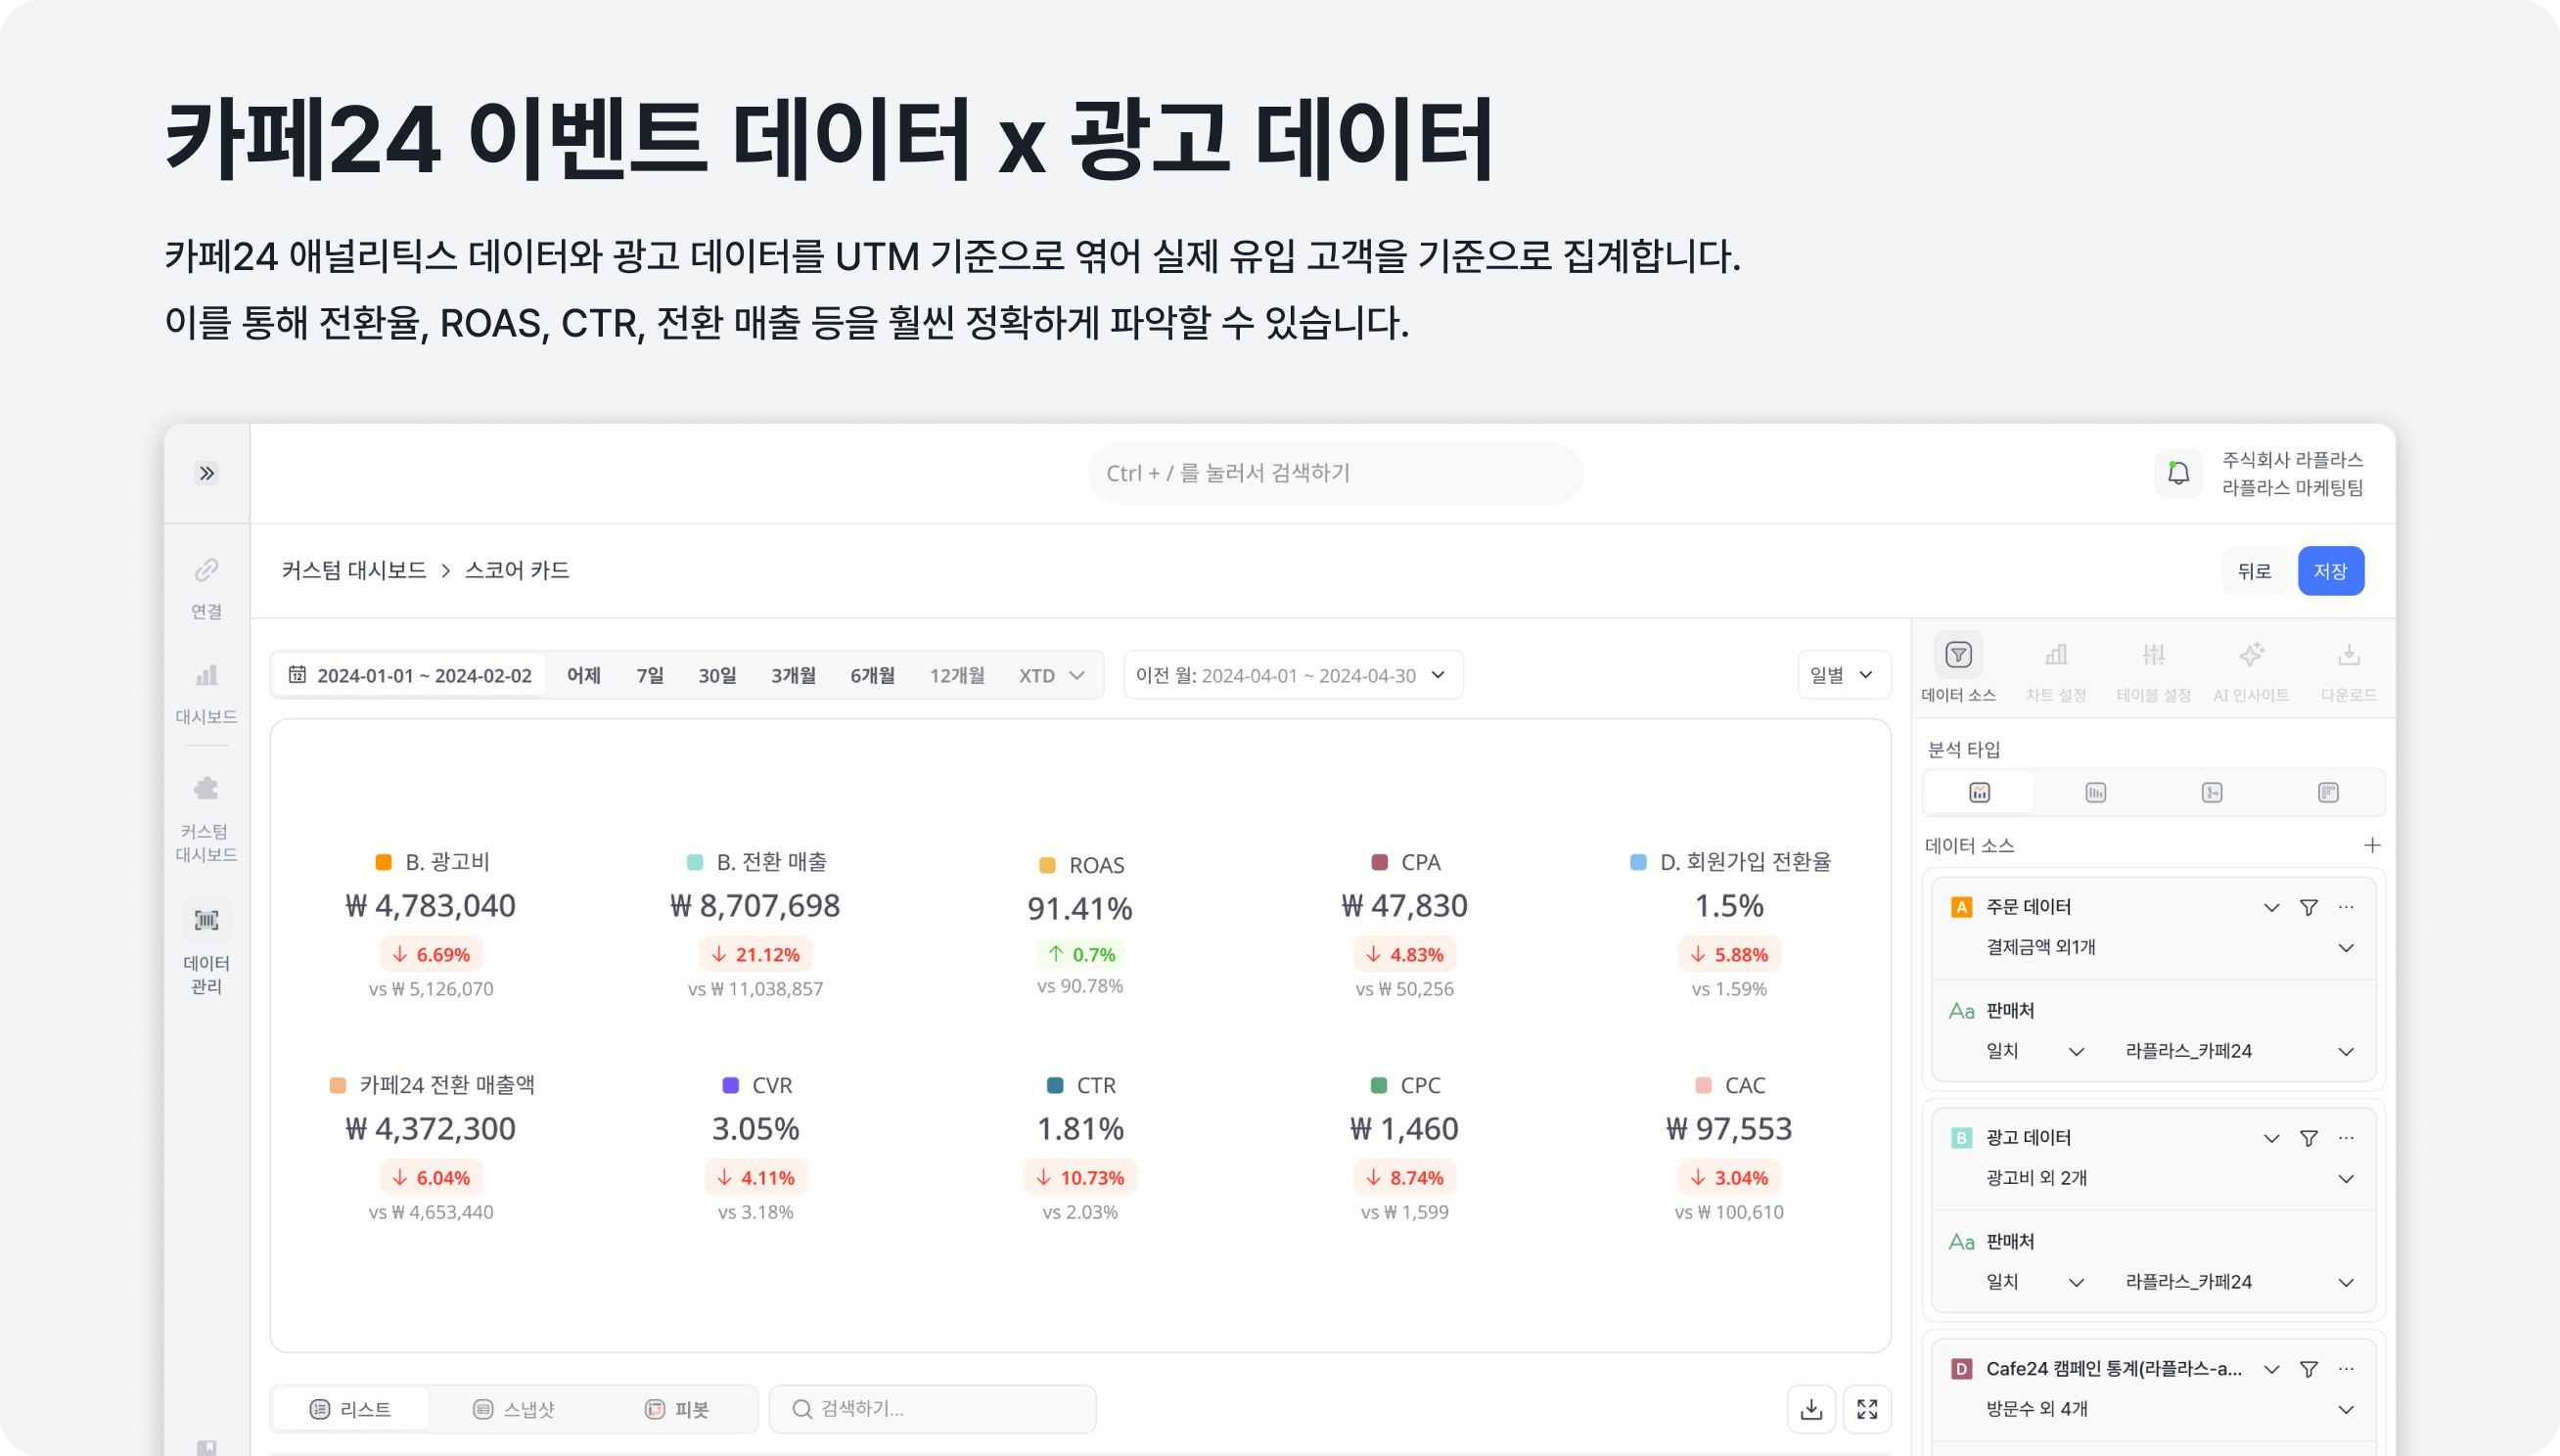This screenshot has width=2560, height=1456.
Task: Switch analysis type to bar chart
Action: [2095, 792]
